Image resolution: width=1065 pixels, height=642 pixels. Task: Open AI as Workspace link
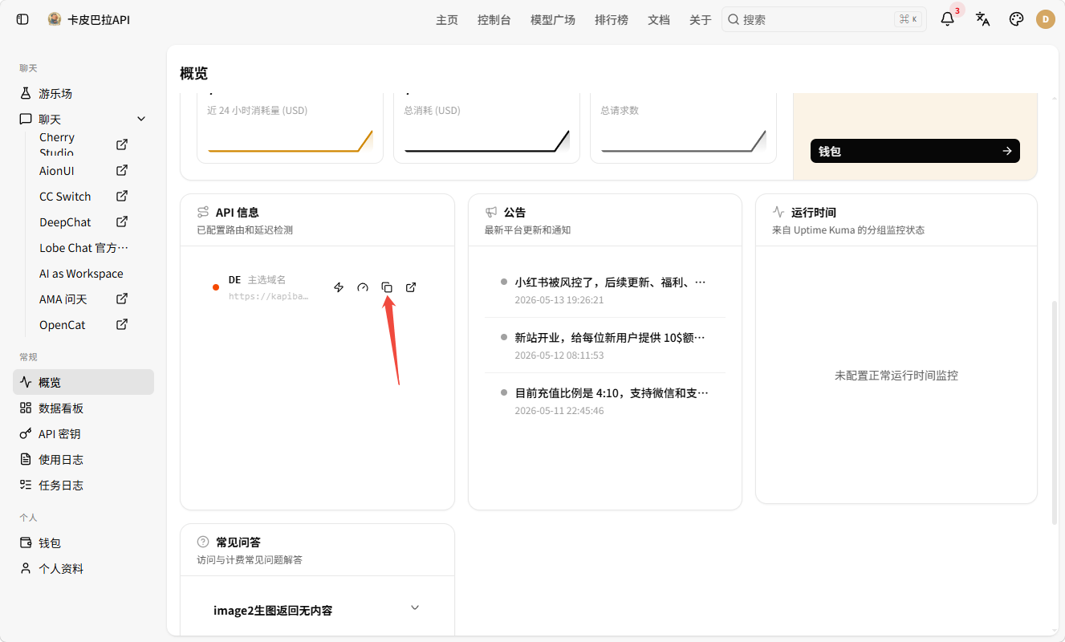(83, 273)
